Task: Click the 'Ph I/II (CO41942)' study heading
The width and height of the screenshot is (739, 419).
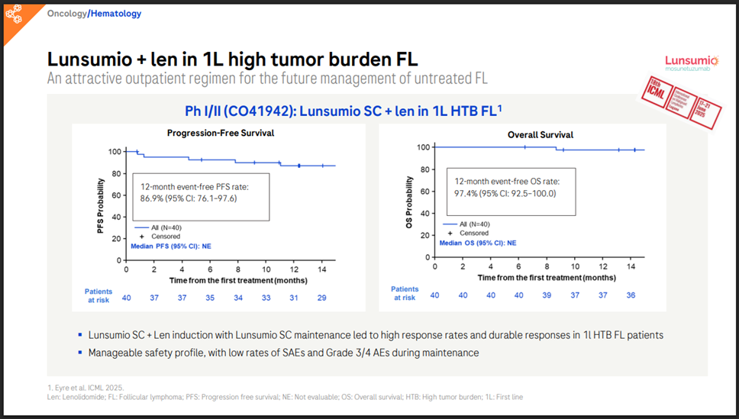Action: coord(343,111)
